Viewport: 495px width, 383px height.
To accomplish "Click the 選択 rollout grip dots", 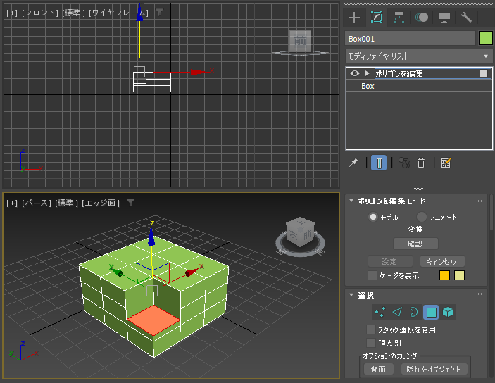I will [480, 295].
